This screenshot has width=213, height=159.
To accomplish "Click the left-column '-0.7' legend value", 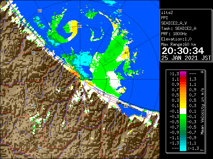I will coord(174,127).
